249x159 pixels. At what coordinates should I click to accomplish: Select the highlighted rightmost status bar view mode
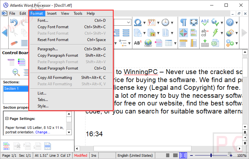click(x=183, y=155)
